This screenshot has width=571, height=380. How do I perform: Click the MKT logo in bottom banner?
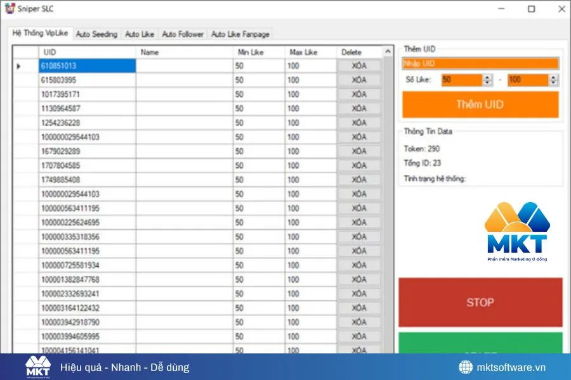coord(37,367)
